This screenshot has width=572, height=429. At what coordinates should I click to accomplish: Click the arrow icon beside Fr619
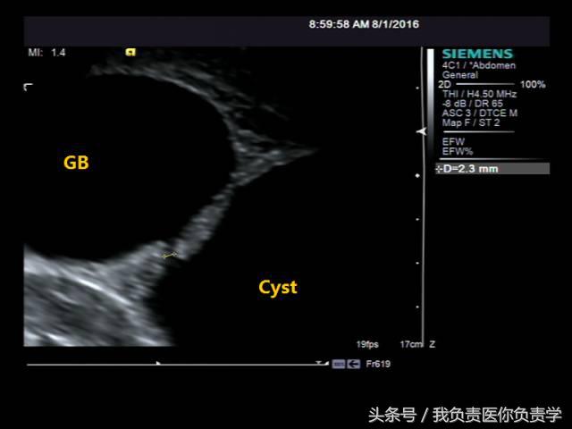coord(354,365)
